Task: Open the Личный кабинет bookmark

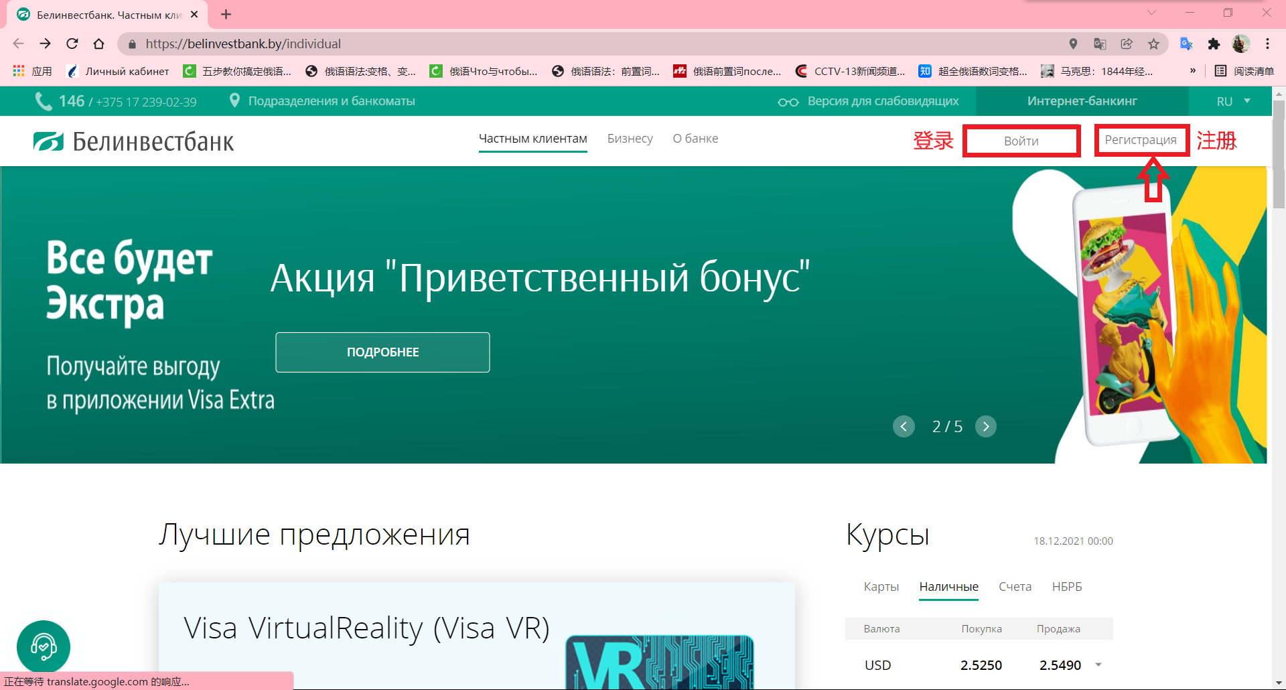Action: (x=119, y=71)
